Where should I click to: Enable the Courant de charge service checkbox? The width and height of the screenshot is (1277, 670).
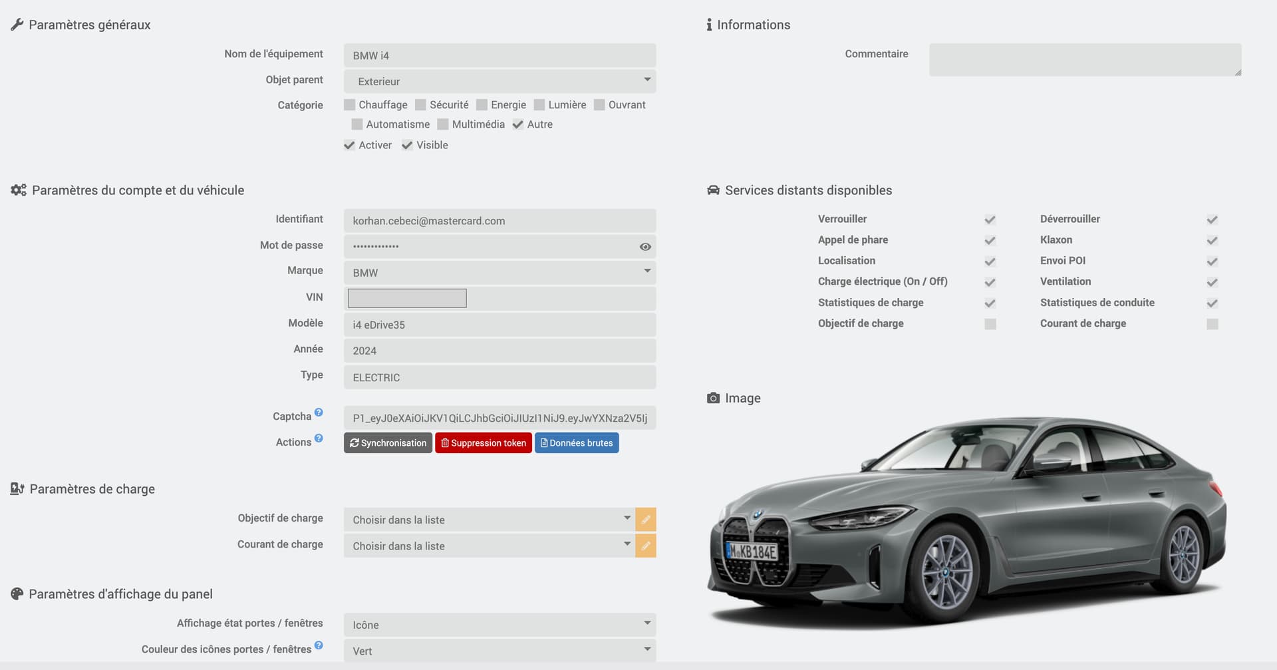click(x=1212, y=324)
